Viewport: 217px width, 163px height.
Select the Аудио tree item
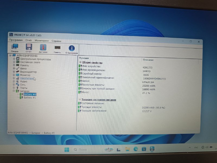click(x=24, y=81)
